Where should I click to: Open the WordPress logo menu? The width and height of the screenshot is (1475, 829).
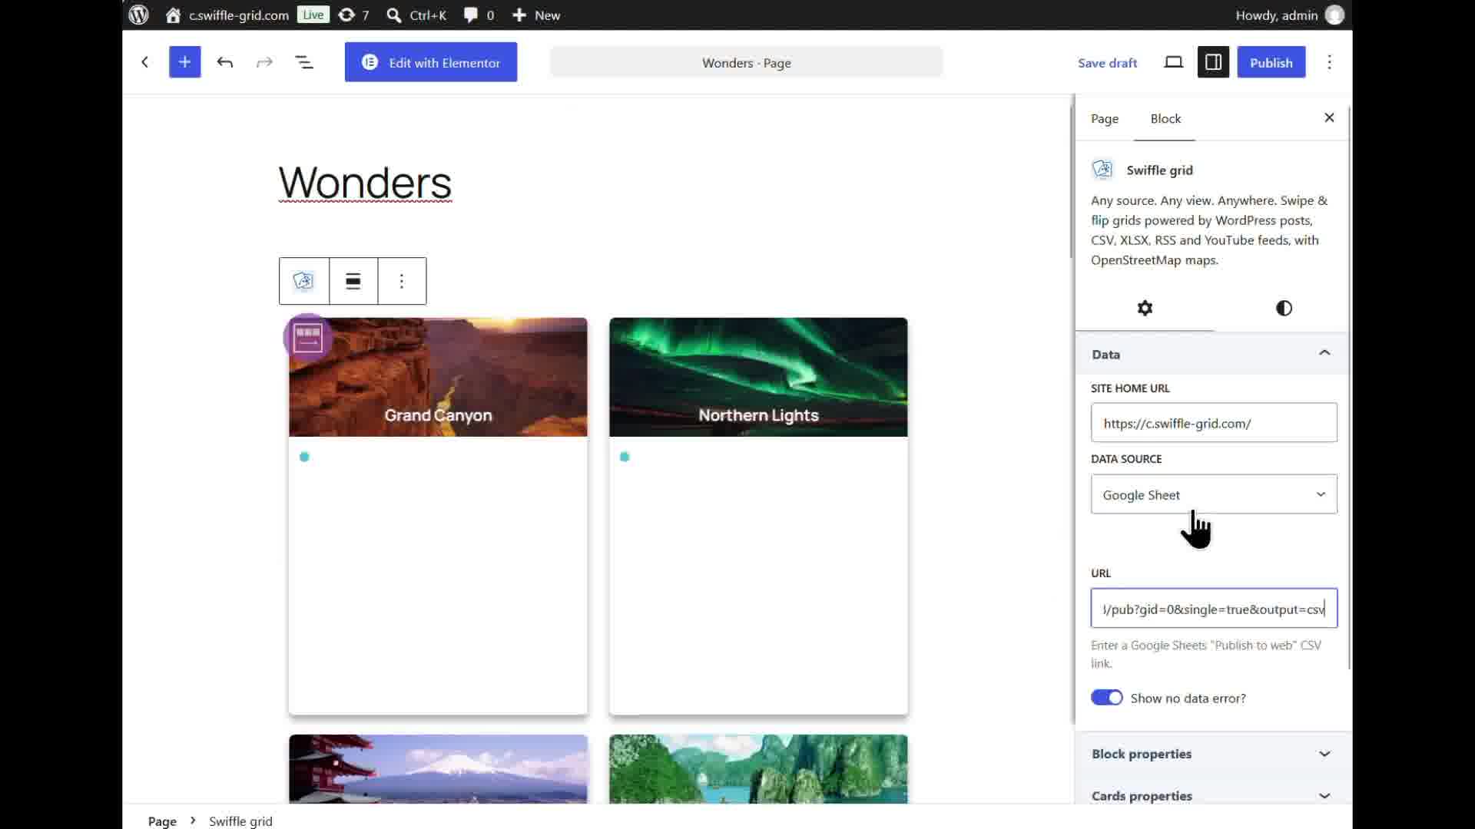pos(138,15)
